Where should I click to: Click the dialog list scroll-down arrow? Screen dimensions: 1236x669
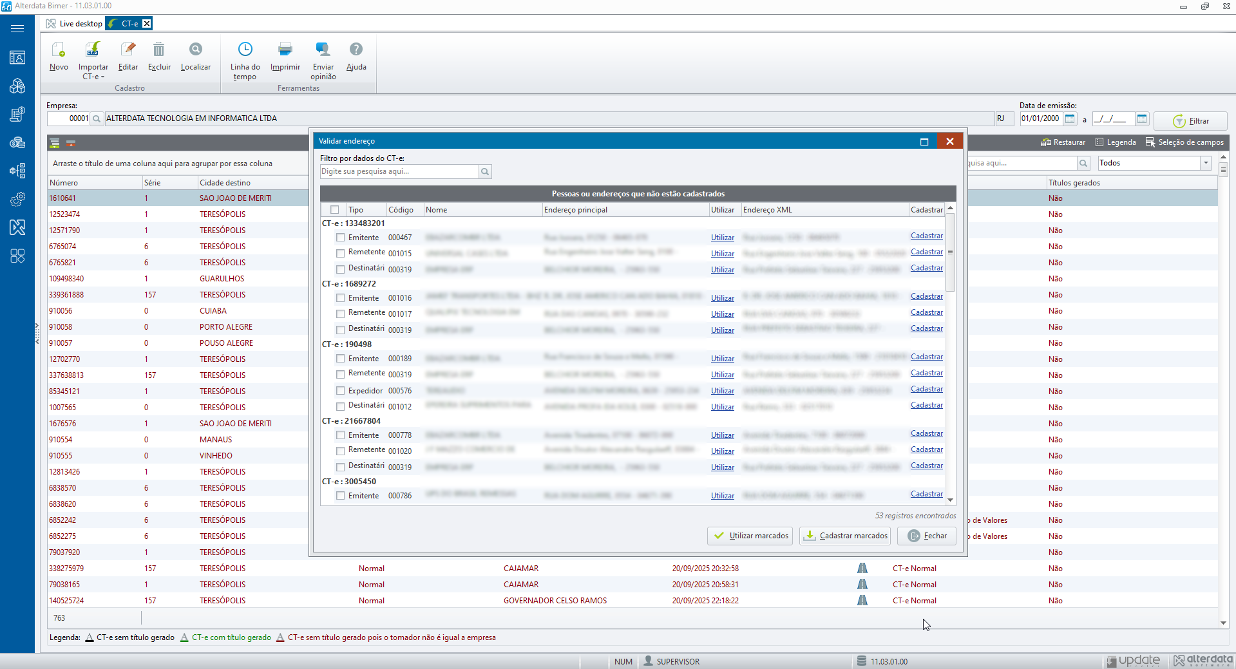pyautogui.click(x=950, y=499)
